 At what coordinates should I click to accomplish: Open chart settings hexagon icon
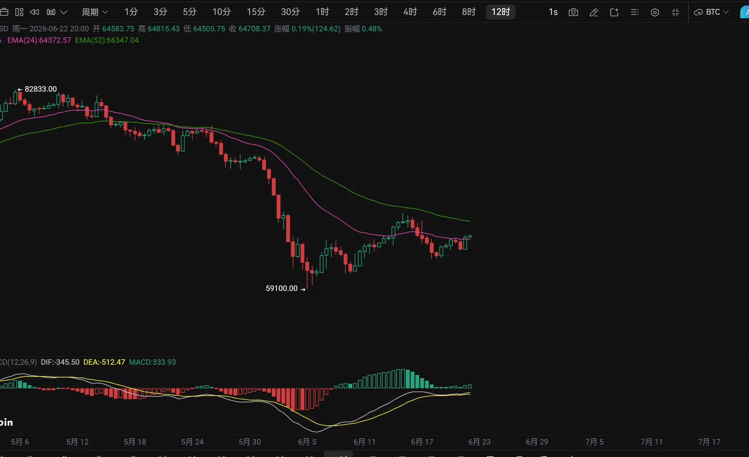(x=655, y=12)
